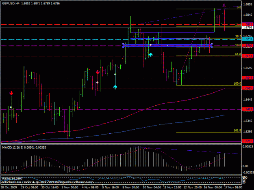
Task: Select the red 1.6500 price label
Action: click(x=247, y=88)
